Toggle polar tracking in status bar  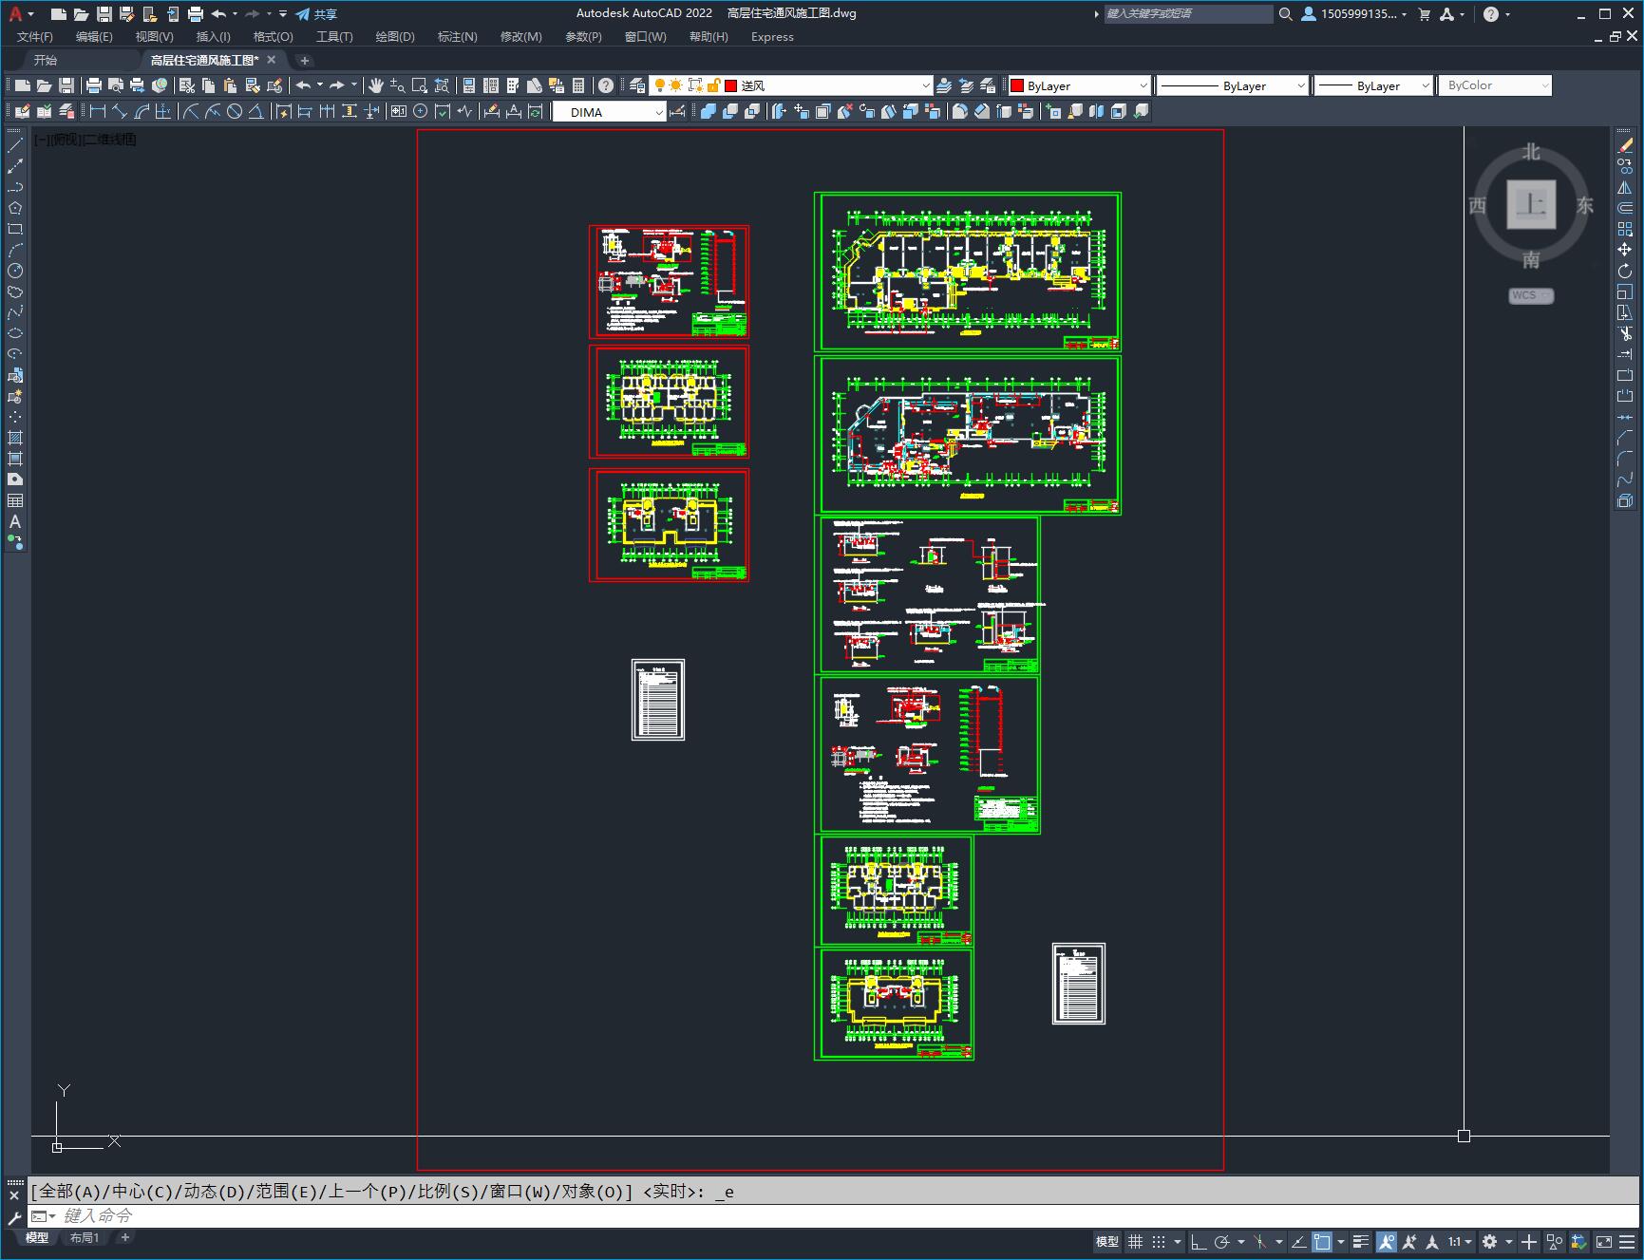click(x=1221, y=1241)
